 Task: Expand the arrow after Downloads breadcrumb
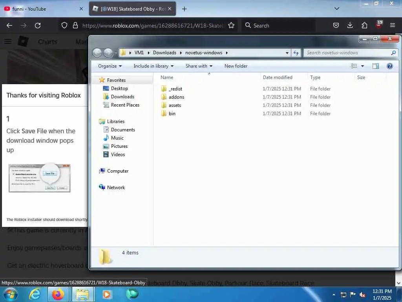coord(181,53)
